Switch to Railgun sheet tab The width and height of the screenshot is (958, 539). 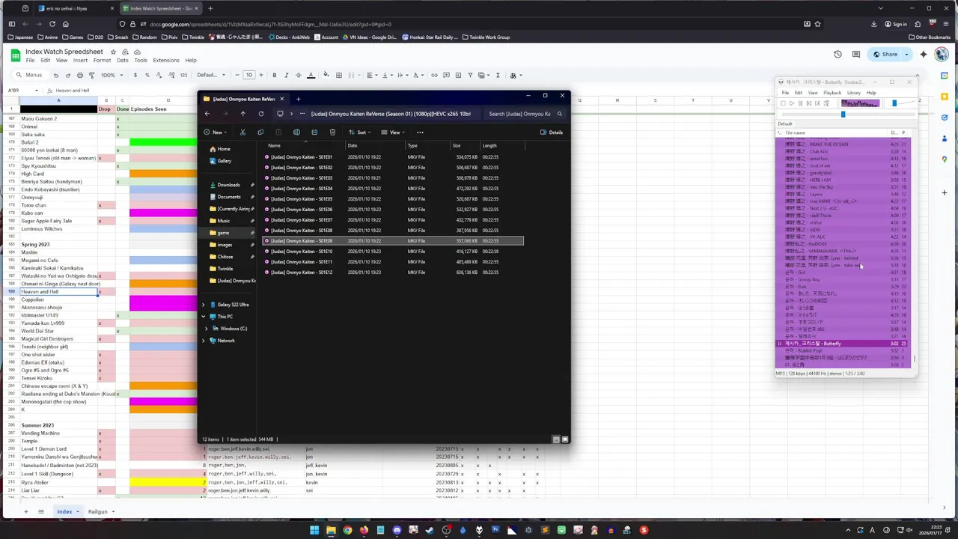(x=97, y=512)
